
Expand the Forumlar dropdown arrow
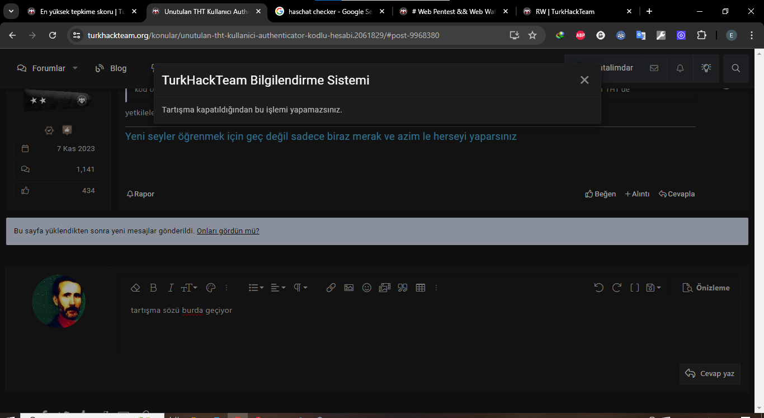coord(76,68)
